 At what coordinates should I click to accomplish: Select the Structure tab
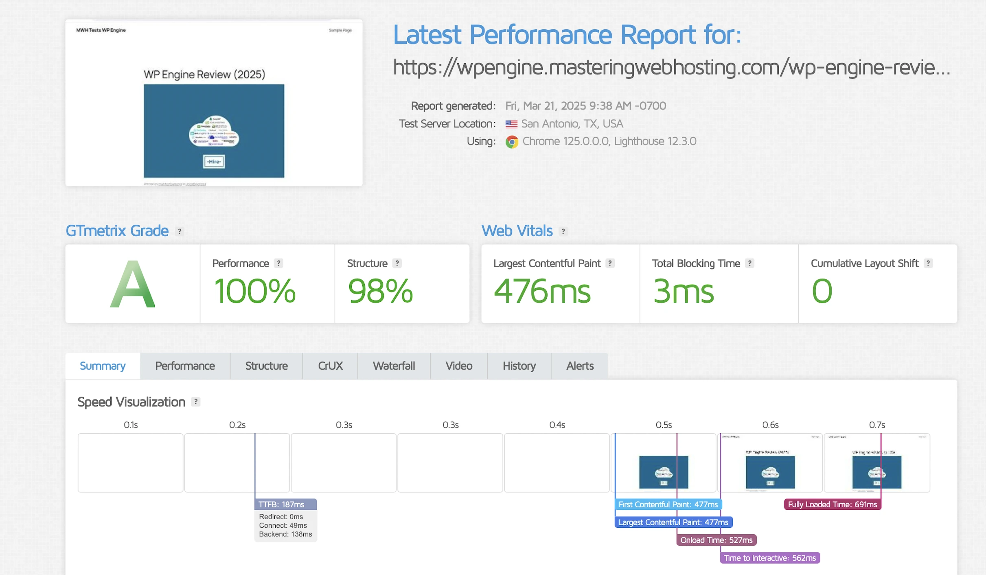pos(266,366)
